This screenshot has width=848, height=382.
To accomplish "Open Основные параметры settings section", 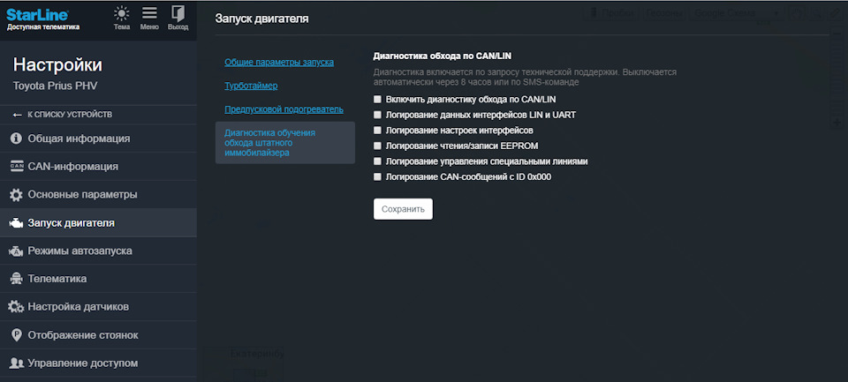I will [x=98, y=194].
